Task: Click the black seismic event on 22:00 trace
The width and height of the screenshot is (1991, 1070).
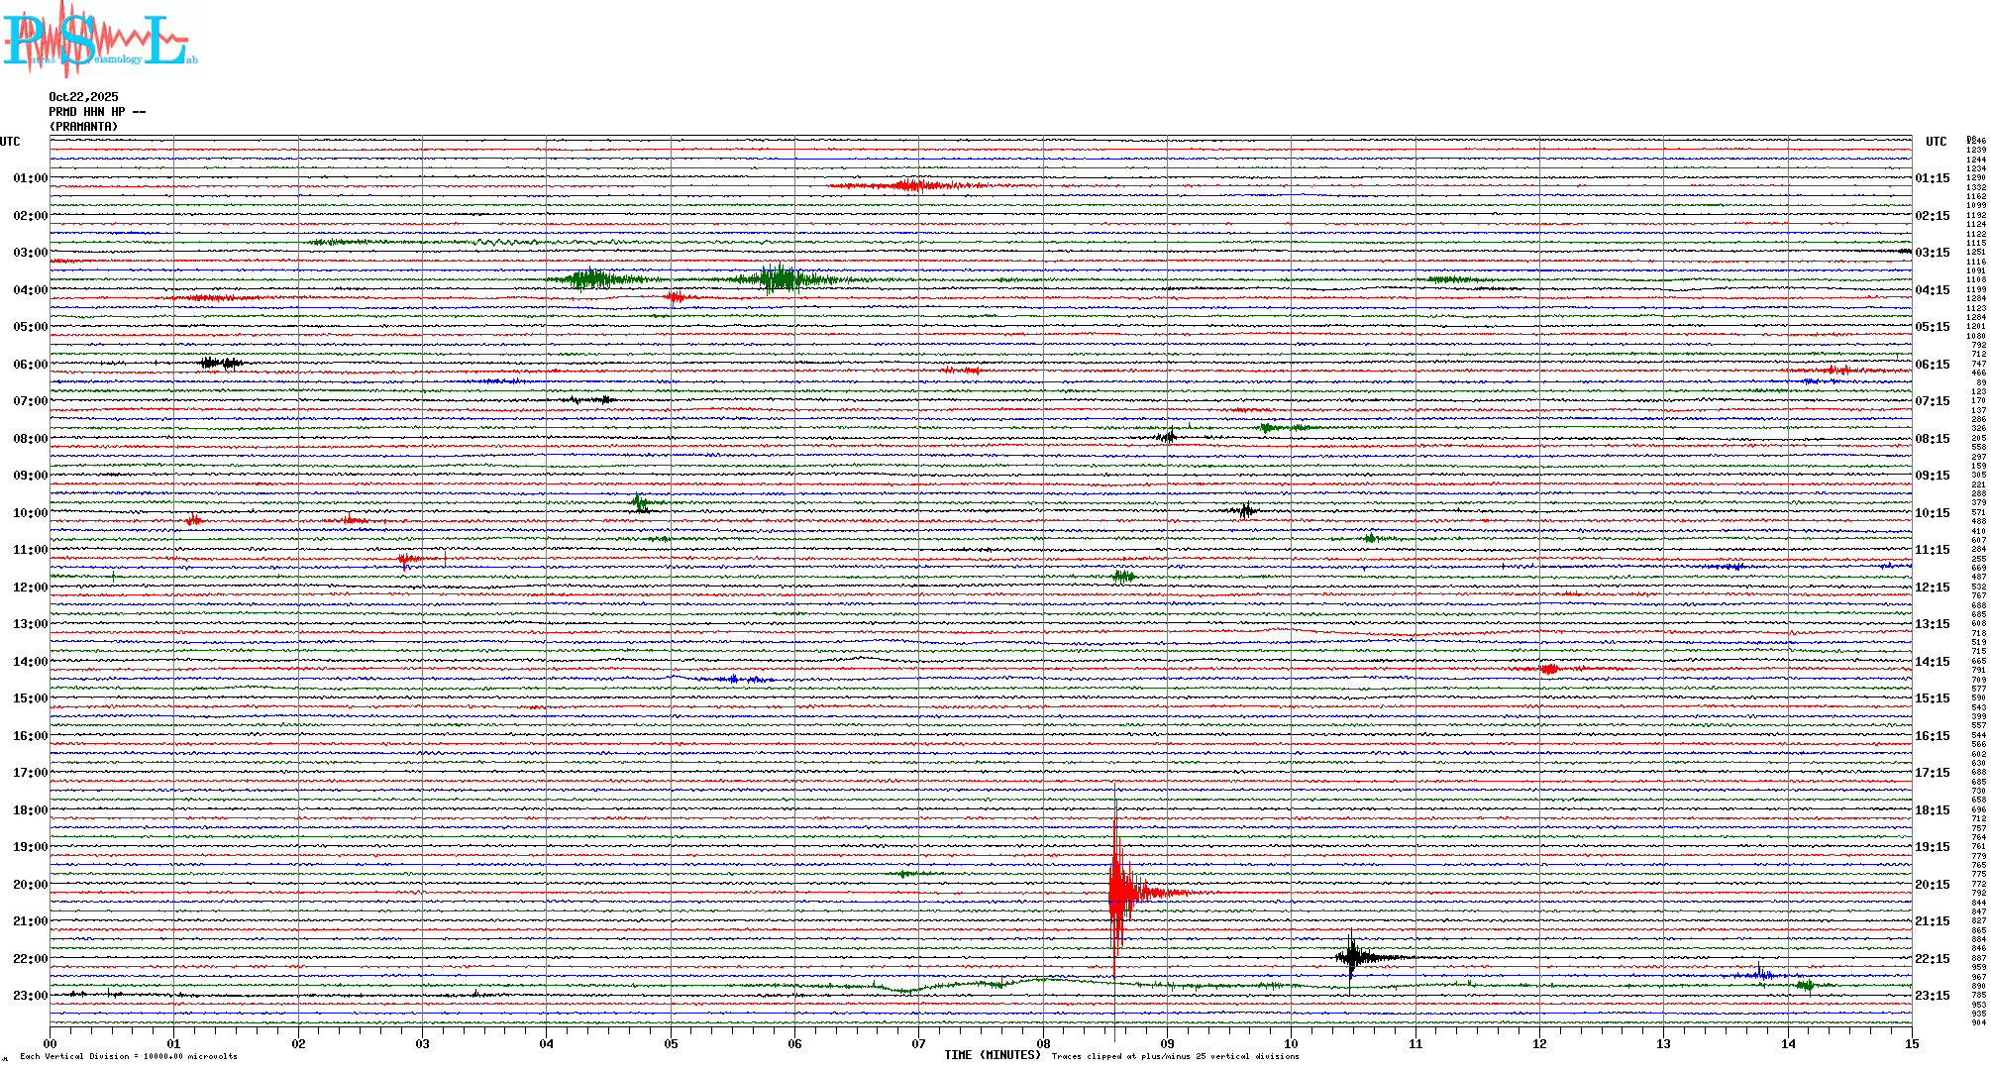Action: point(1353,957)
